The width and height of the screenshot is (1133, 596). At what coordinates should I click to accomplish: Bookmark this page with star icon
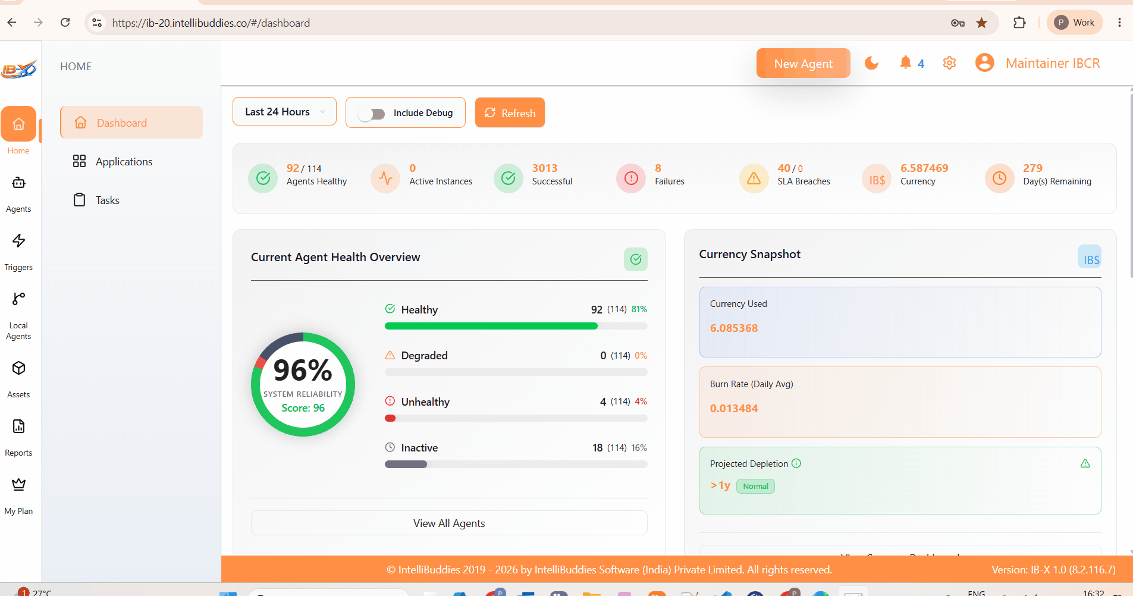[x=981, y=23]
